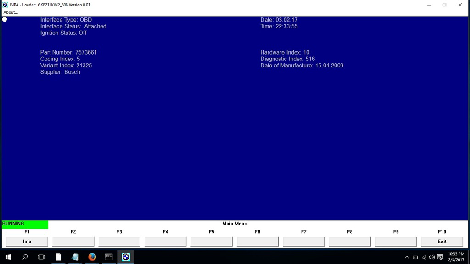This screenshot has width=470, height=264.
Task: Click the taskbar clock showing 10:33 PM
Action: [456, 257]
